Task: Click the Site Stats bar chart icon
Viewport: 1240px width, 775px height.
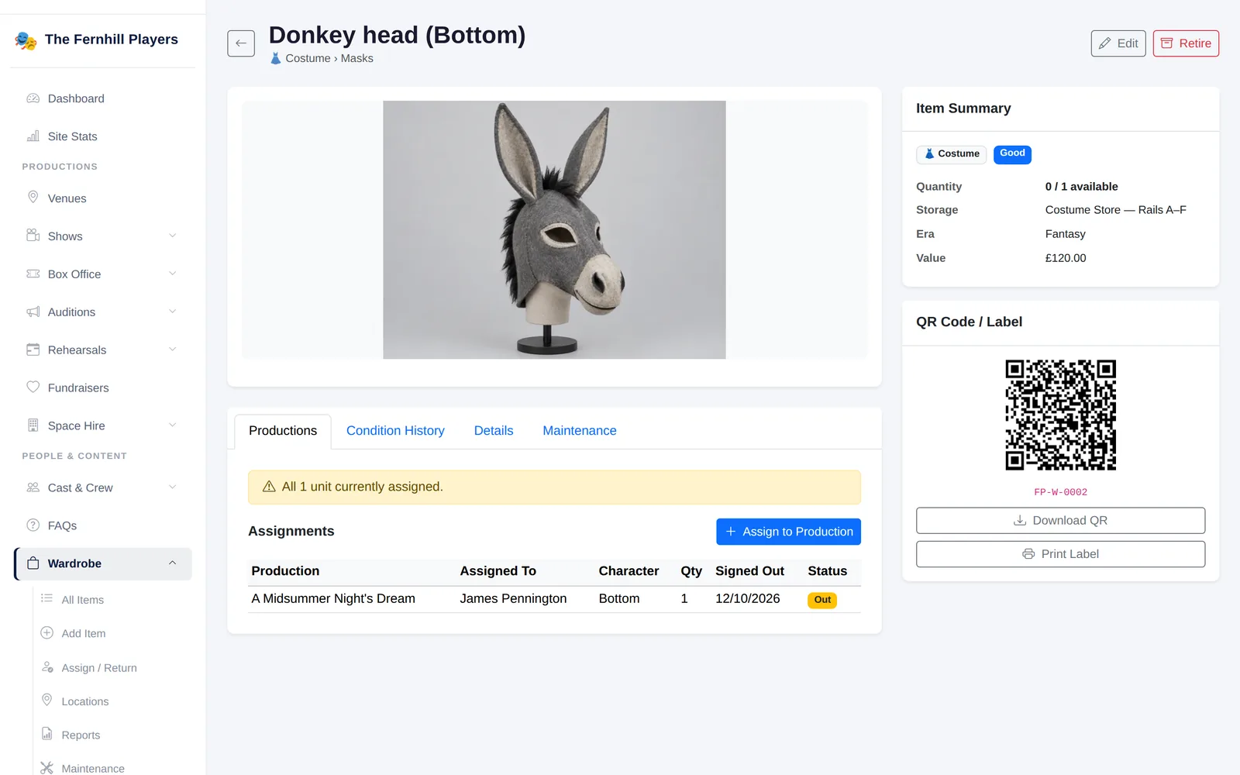Action: [x=33, y=136]
